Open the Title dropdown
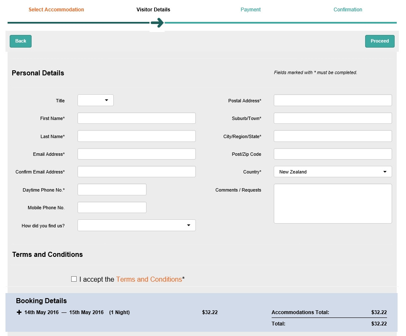Screen dimensions: 406x336 click(96, 100)
